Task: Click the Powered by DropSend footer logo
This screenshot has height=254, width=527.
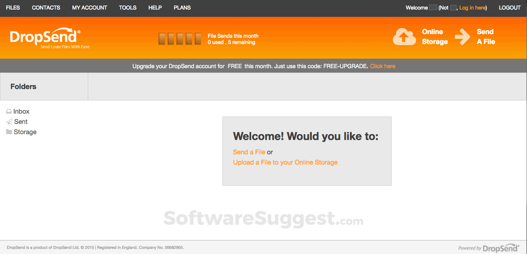Action: tap(489, 248)
